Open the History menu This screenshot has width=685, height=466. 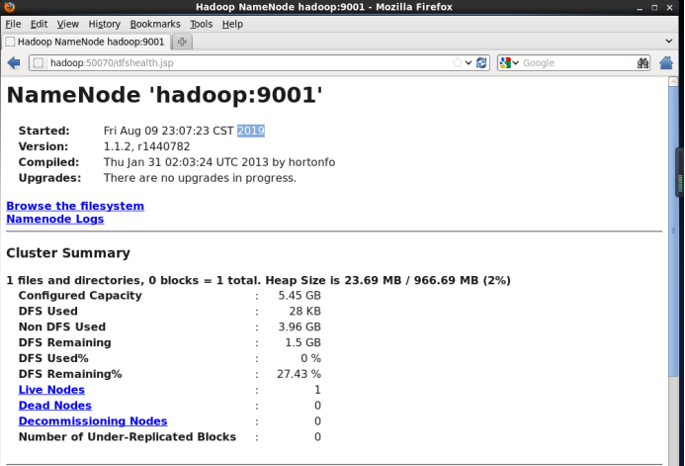(105, 24)
